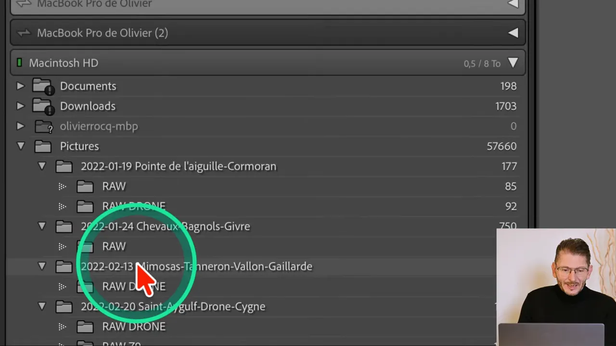The height and width of the screenshot is (346, 616).
Task: Click the Pictures folder icon
Action: [43, 146]
